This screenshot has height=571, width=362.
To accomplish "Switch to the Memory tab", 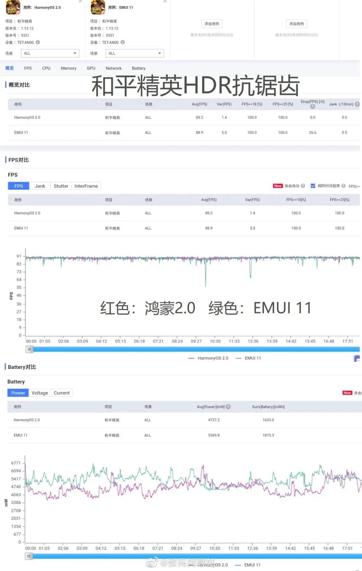I will [68, 68].
